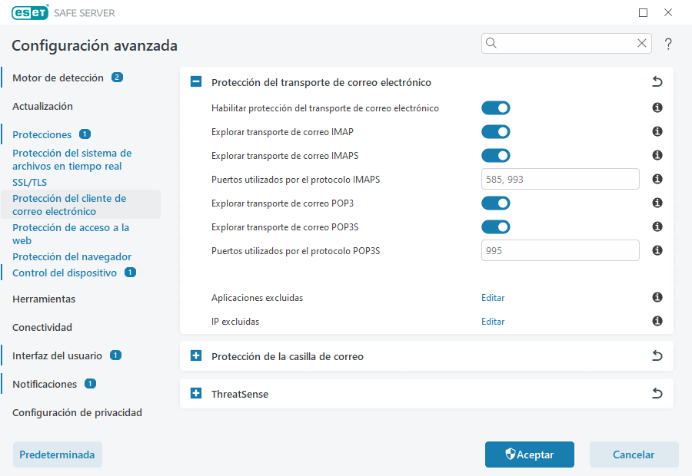Click the help question mark icon
The width and height of the screenshot is (692, 476).
coord(667,44)
